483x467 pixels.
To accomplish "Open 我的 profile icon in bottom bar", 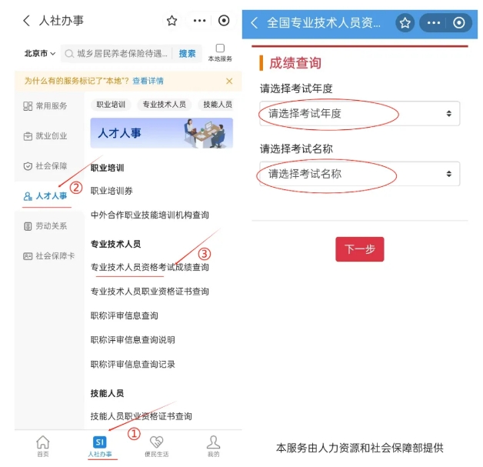I will pyautogui.click(x=213, y=446).
